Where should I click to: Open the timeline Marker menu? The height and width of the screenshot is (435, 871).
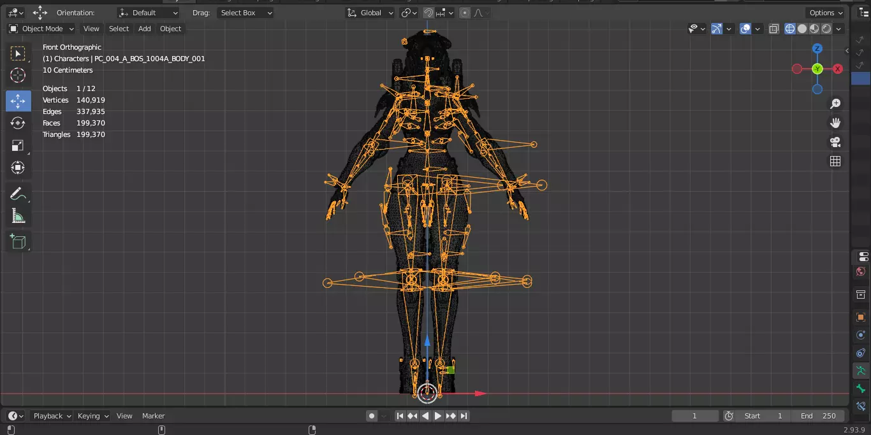153,416
